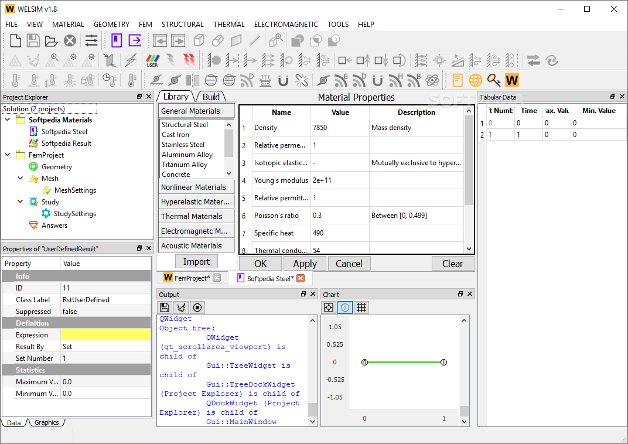628x444 pixels.
Task: Collapse the Mesh tree node
Action: tap(21, 178)
